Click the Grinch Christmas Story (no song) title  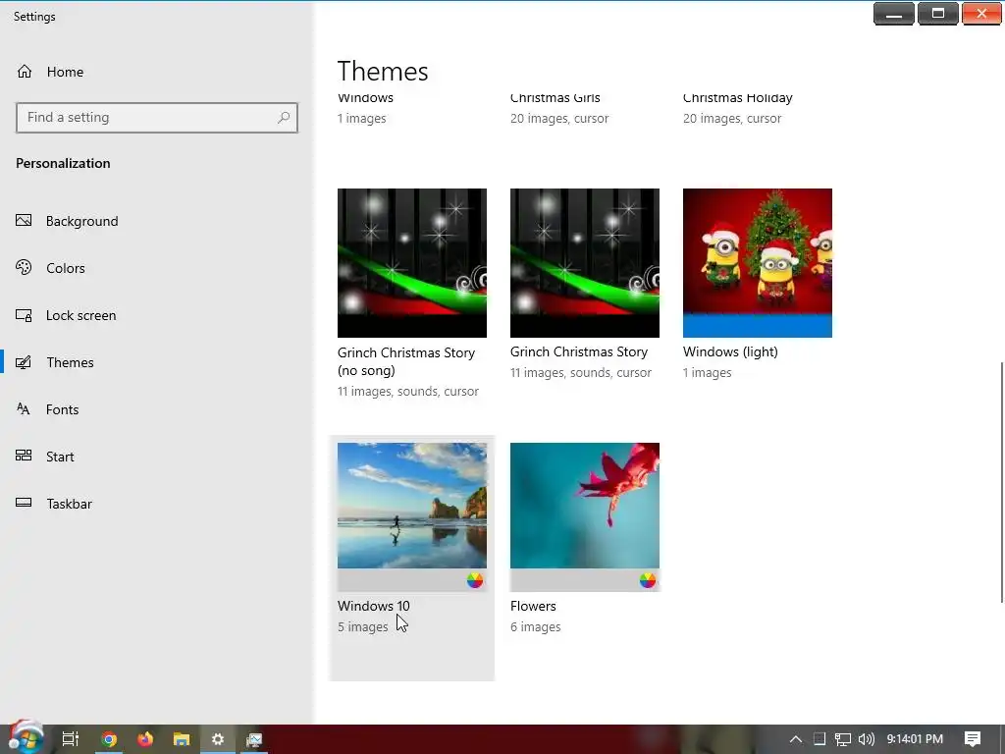tap(406, 361)
